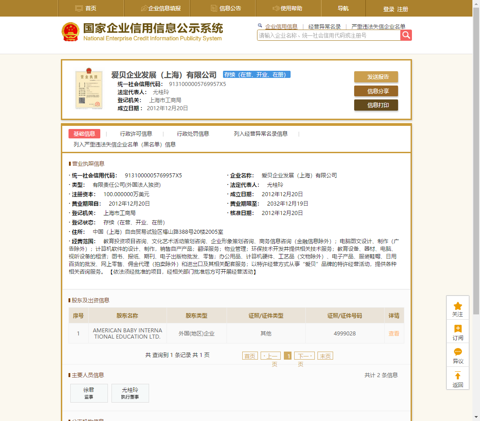The height and width of the screenshot is (421, 480).
Task: Click the 关注 star icon
Action: 458,306
